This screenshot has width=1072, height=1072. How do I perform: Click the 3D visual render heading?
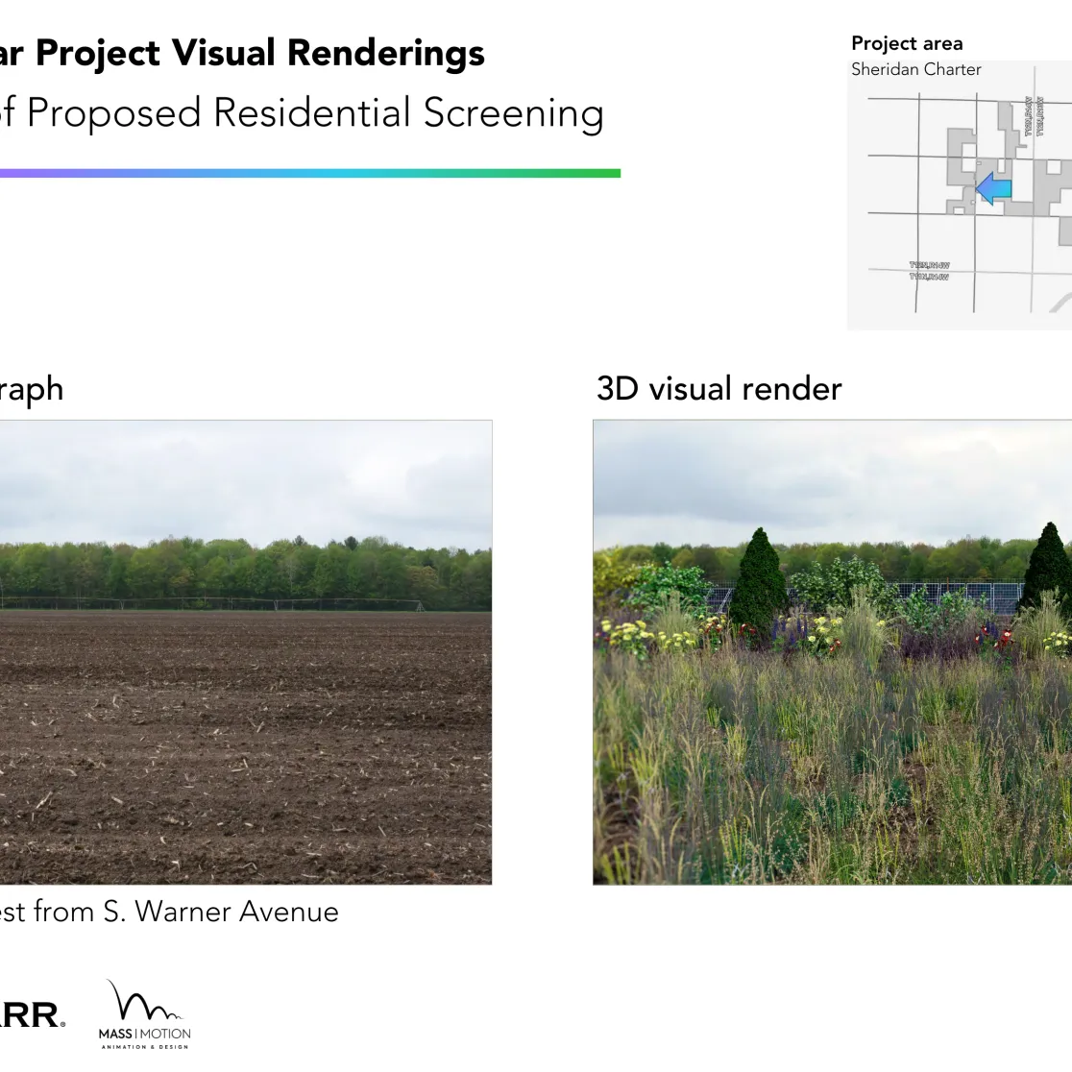(719, 388)
